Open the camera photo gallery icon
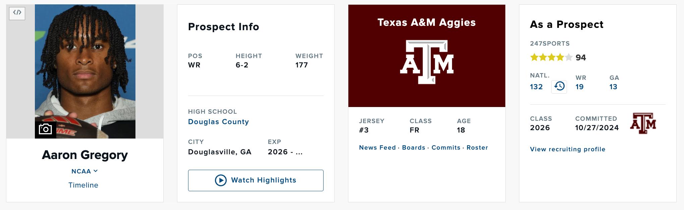Image resolution: width=684 pixels, height=210 pixels. point(45,129)
